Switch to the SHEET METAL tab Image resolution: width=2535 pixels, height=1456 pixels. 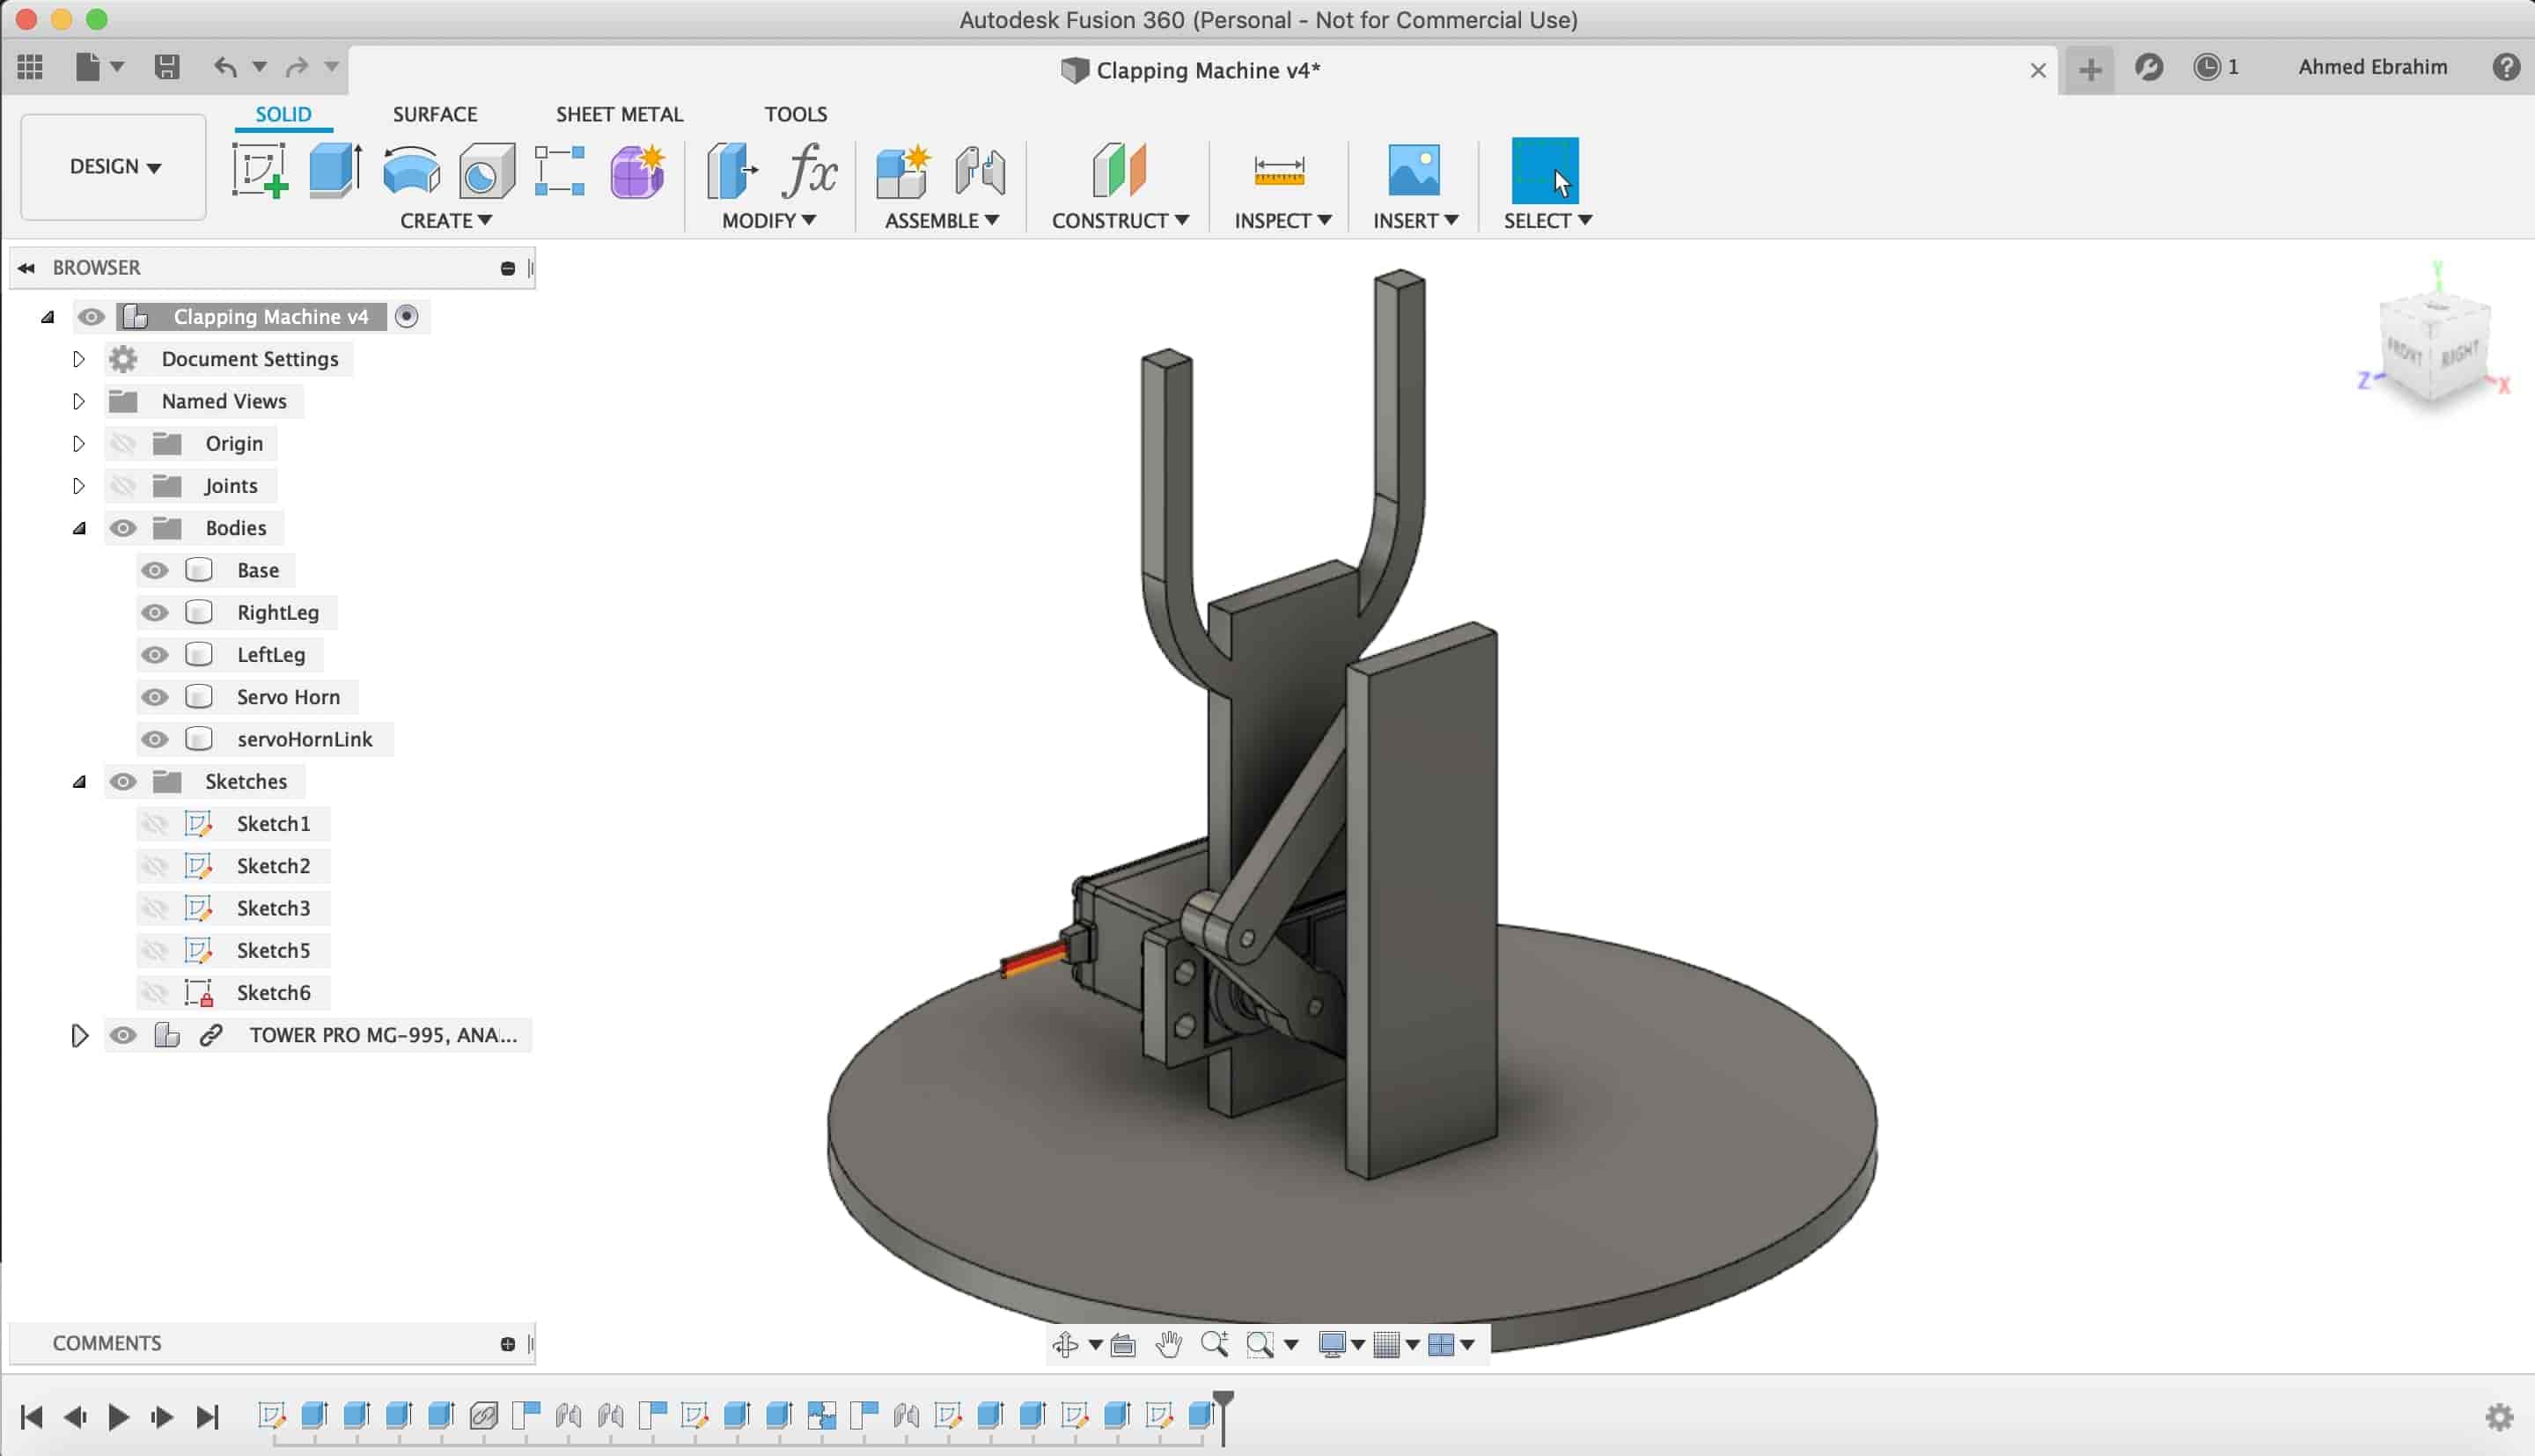click(620, 114)
